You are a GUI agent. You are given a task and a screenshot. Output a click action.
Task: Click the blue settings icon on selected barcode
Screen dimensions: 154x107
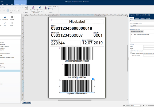[x=93, y=79]
